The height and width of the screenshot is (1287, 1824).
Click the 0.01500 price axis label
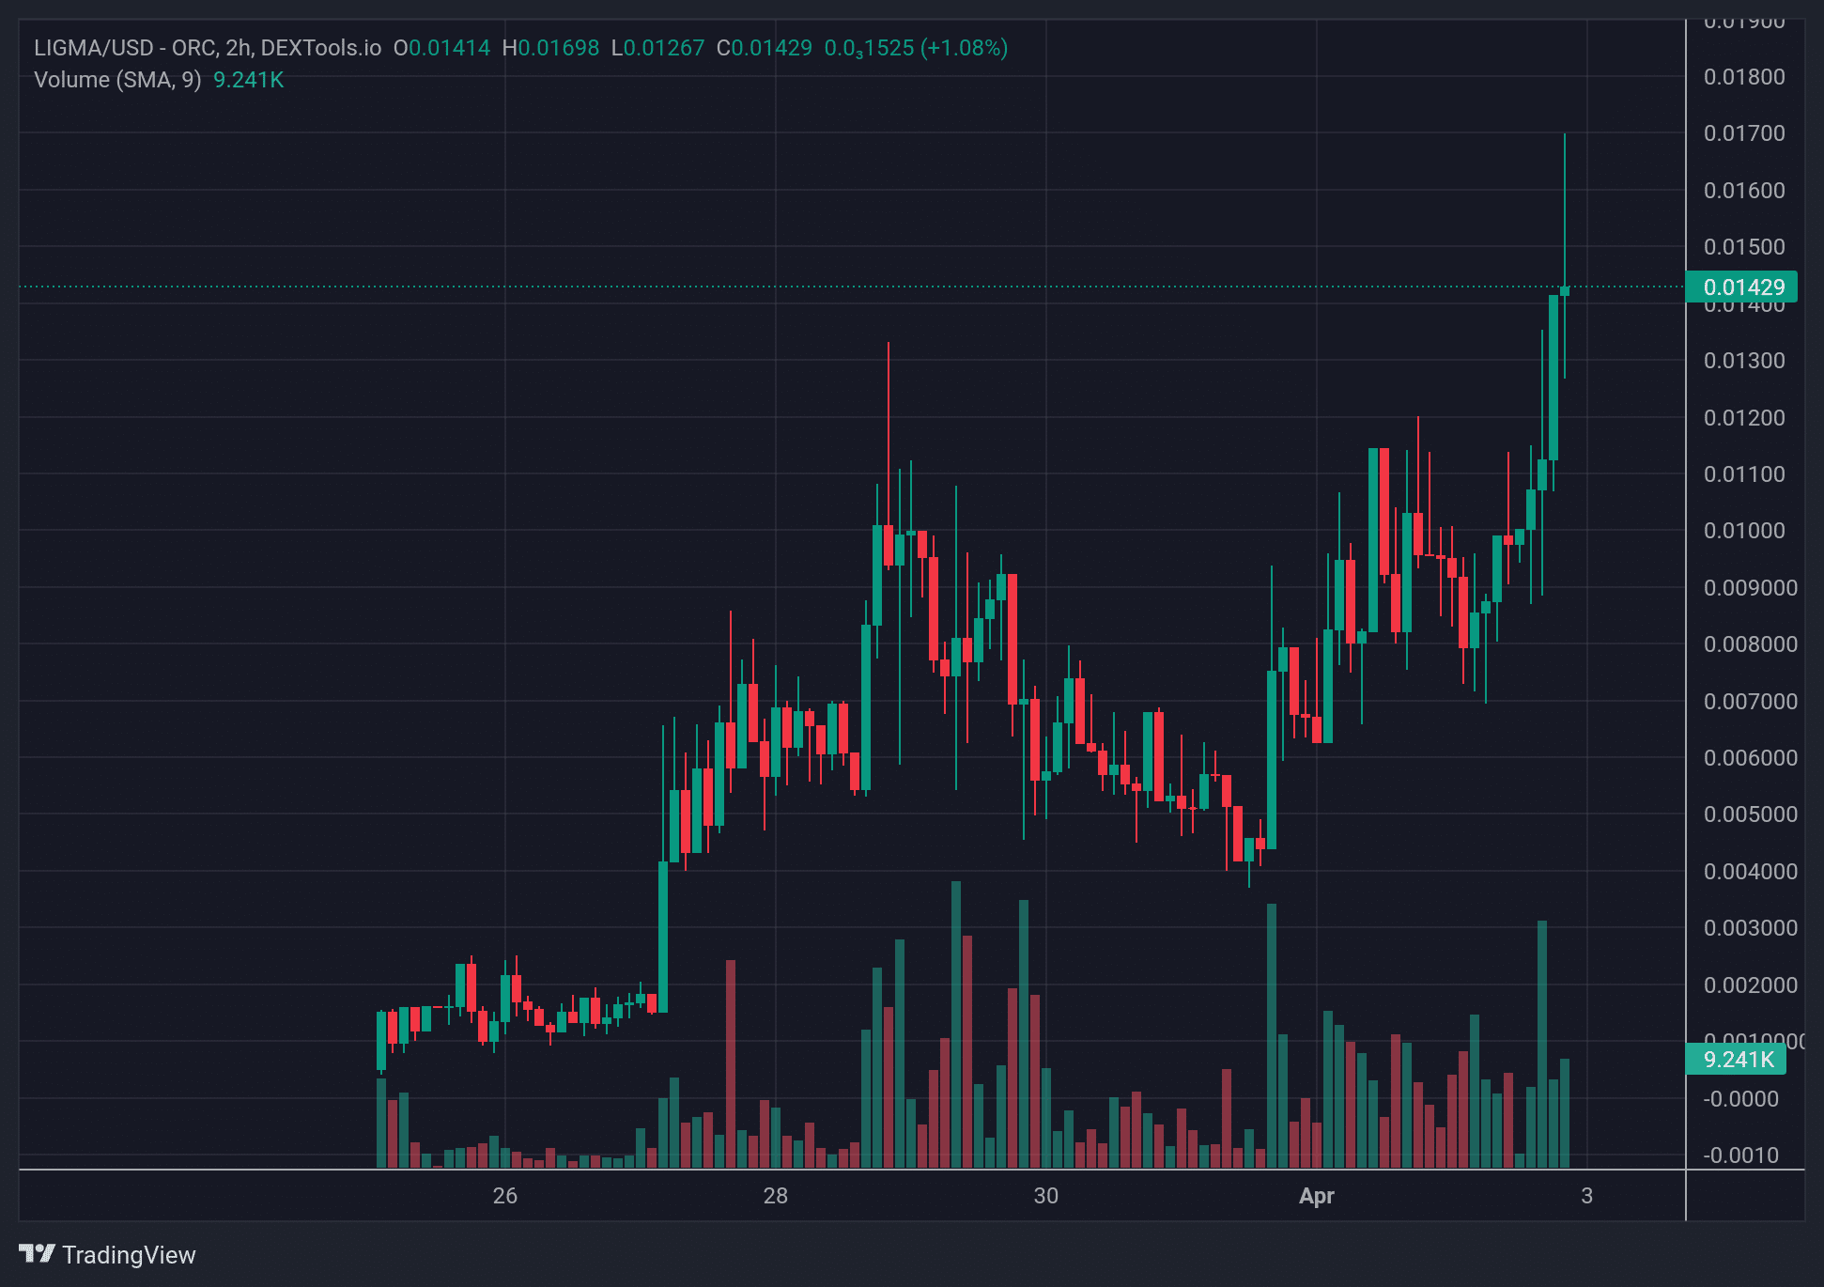(x=1744, y=247)
